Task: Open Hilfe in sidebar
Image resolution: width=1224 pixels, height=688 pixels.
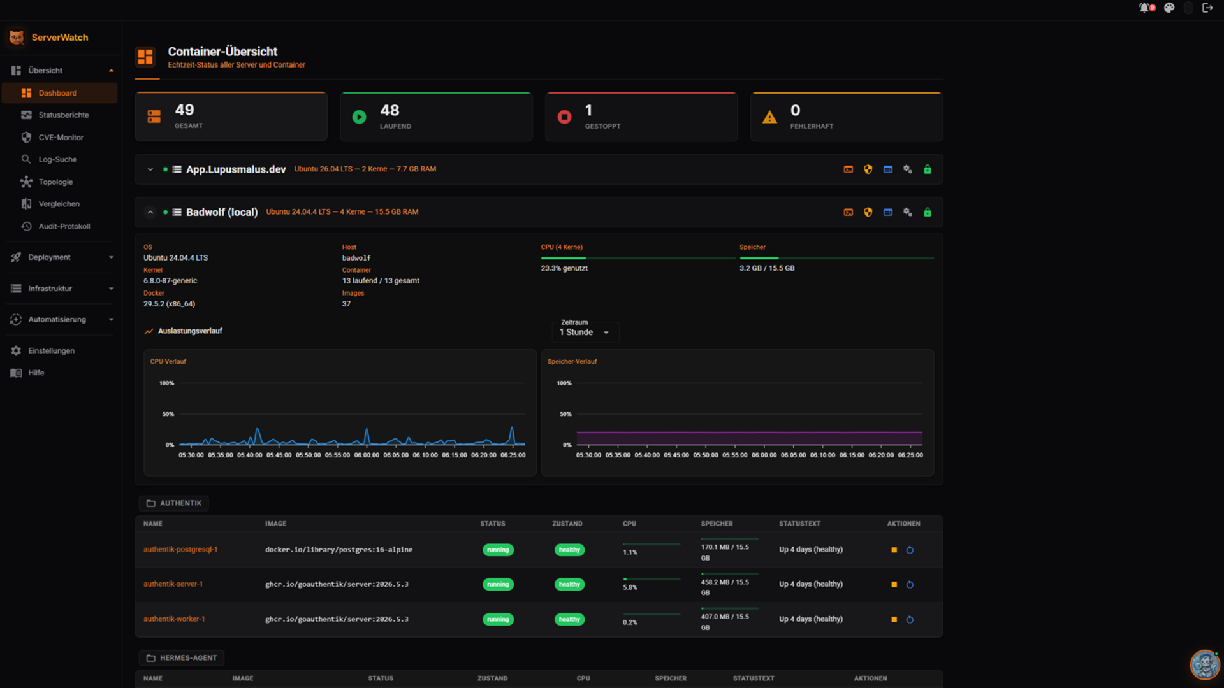Action: (60, 373)
